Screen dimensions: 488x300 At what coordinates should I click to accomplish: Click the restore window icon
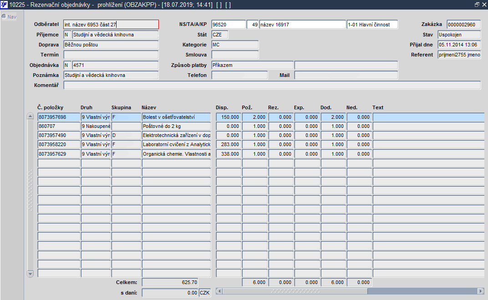[477, 5]
